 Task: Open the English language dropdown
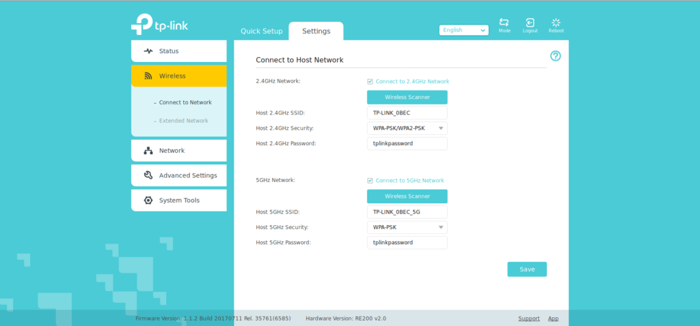(x=463, y=30)
